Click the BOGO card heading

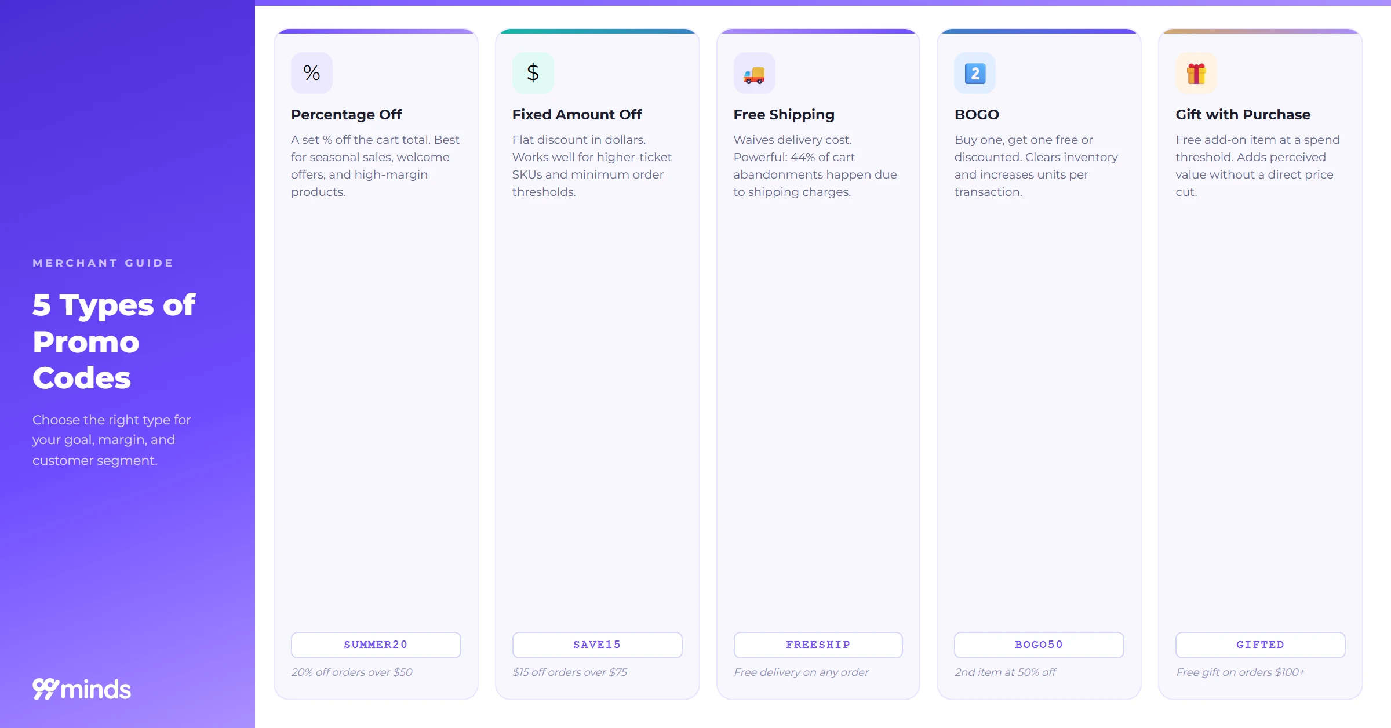977,115
